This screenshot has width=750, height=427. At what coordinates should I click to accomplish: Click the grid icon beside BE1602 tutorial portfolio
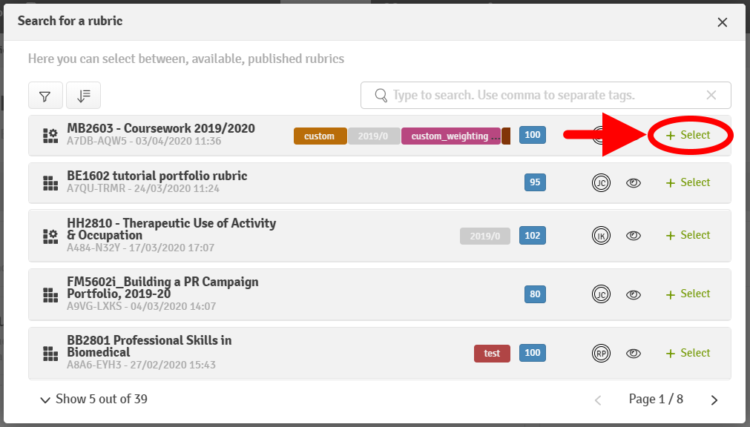[x=50, y=182]
